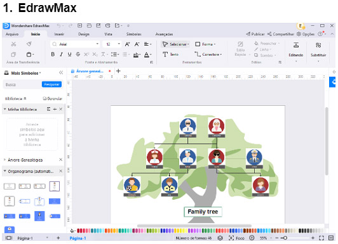
Task: Toggle bold formatting button
Action: (53, 55)
